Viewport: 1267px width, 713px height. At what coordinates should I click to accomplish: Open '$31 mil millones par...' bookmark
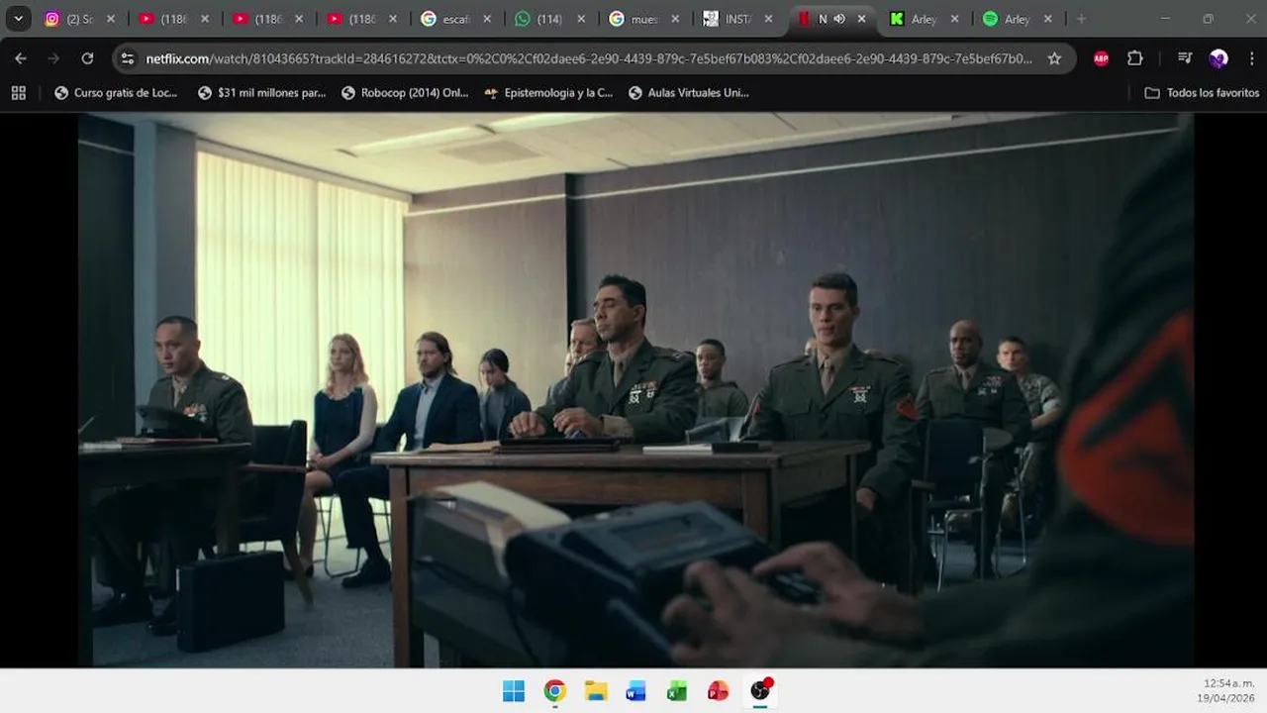pyautogui.click(x=261, y=93)
